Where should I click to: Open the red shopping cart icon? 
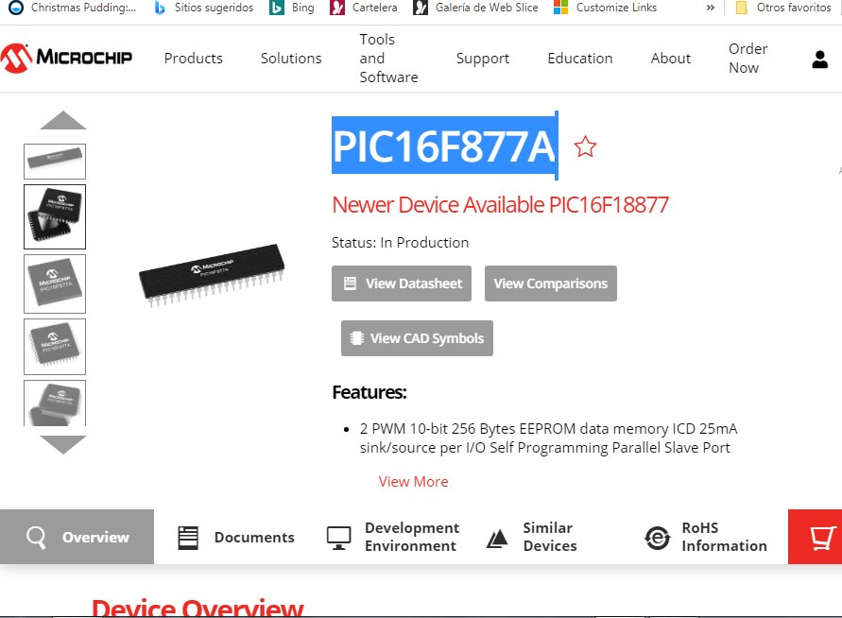coord(816,537)
